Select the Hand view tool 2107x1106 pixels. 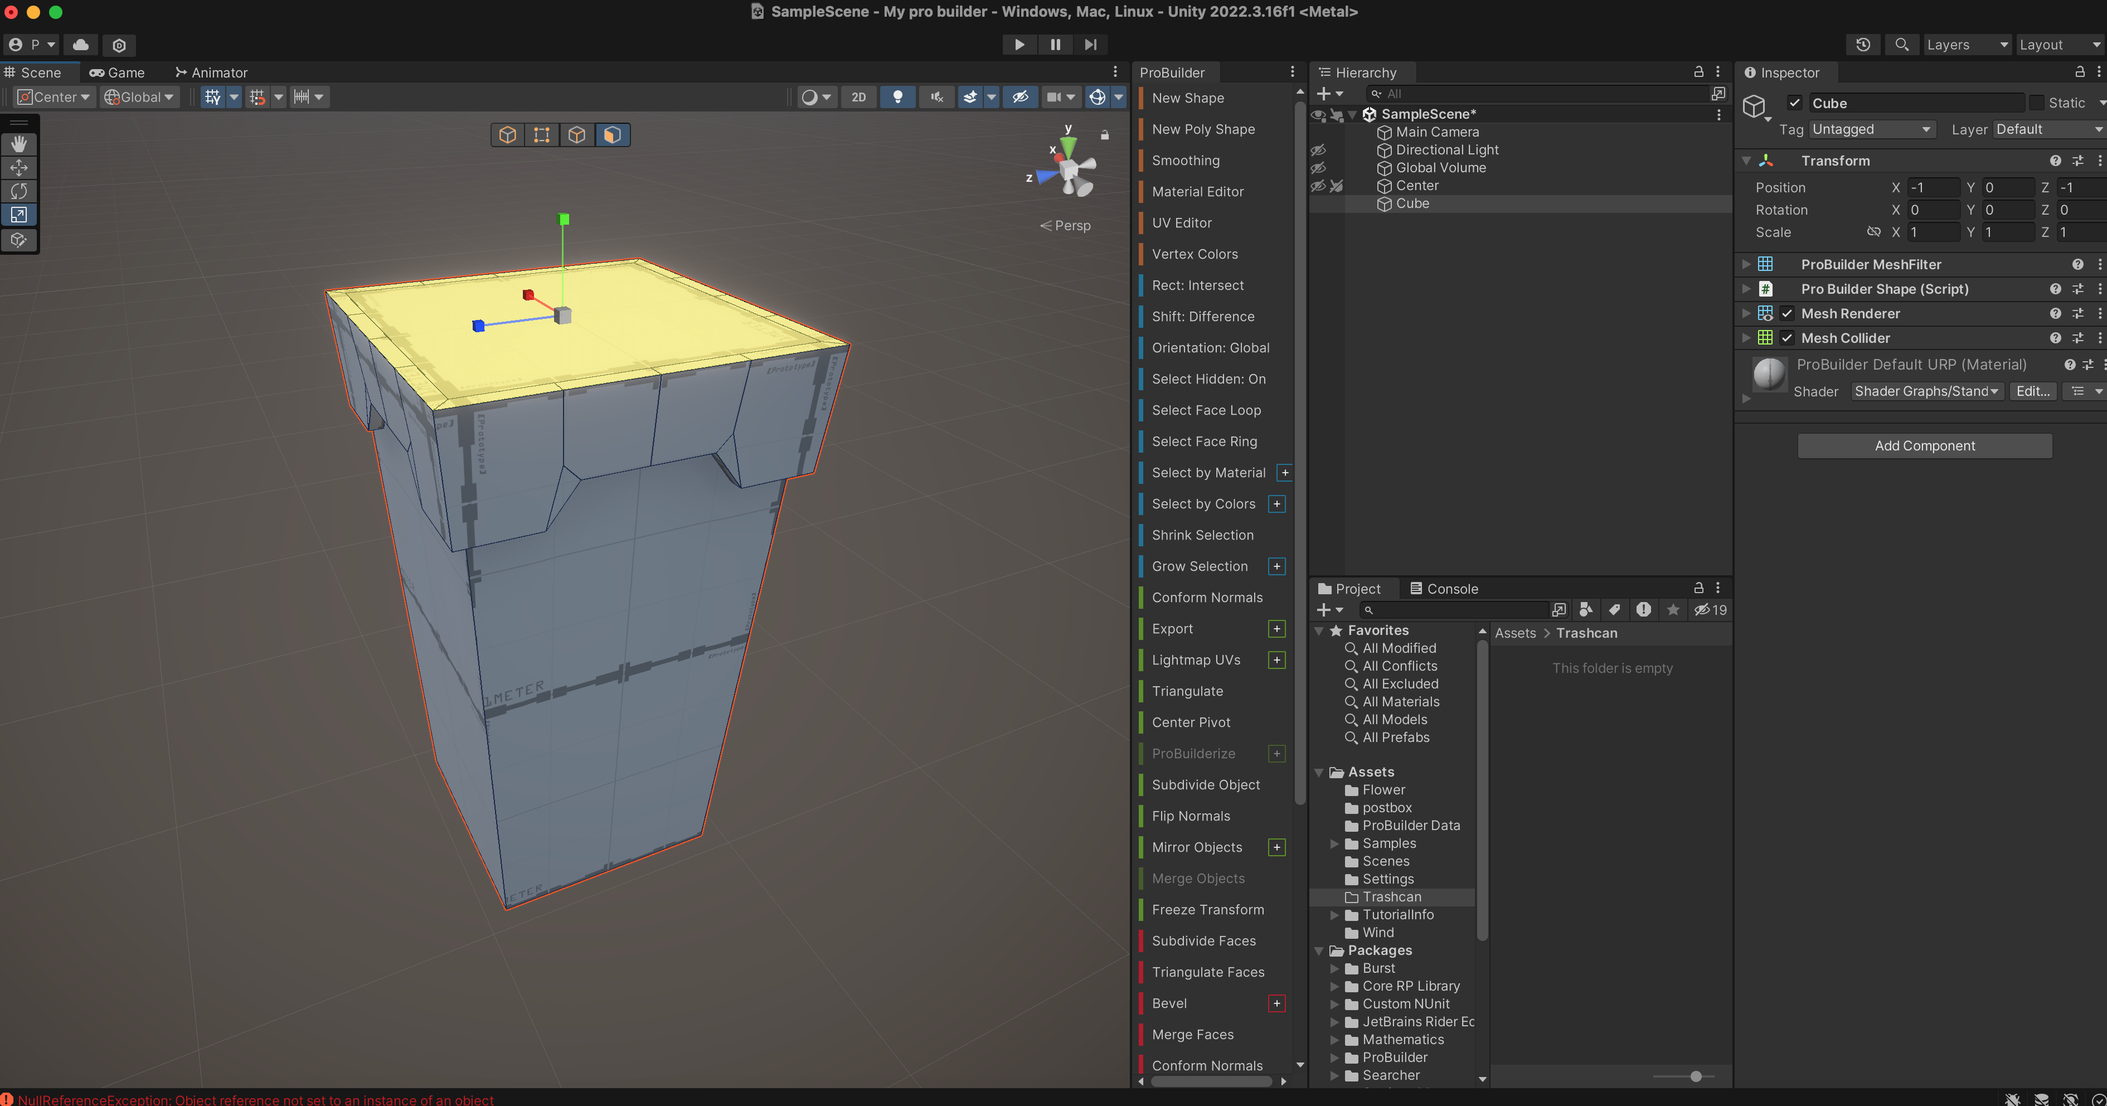[19, 144]
